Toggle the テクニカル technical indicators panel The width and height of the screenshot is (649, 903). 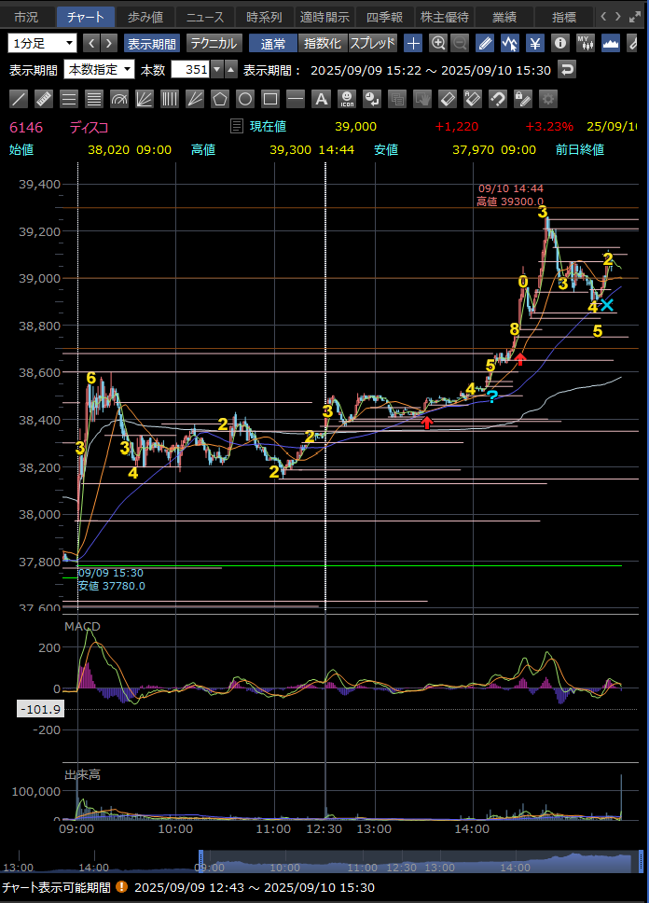(214, 43)
